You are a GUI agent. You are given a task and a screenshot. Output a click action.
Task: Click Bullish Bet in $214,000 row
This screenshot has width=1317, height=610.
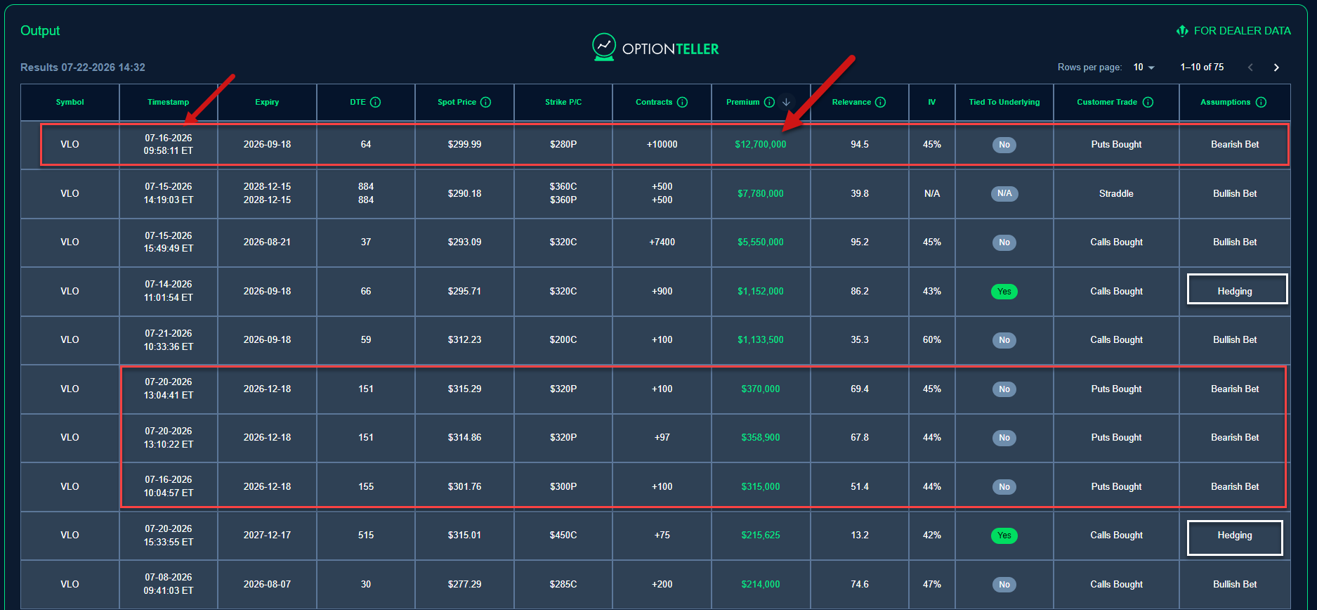pos(1235,585)
